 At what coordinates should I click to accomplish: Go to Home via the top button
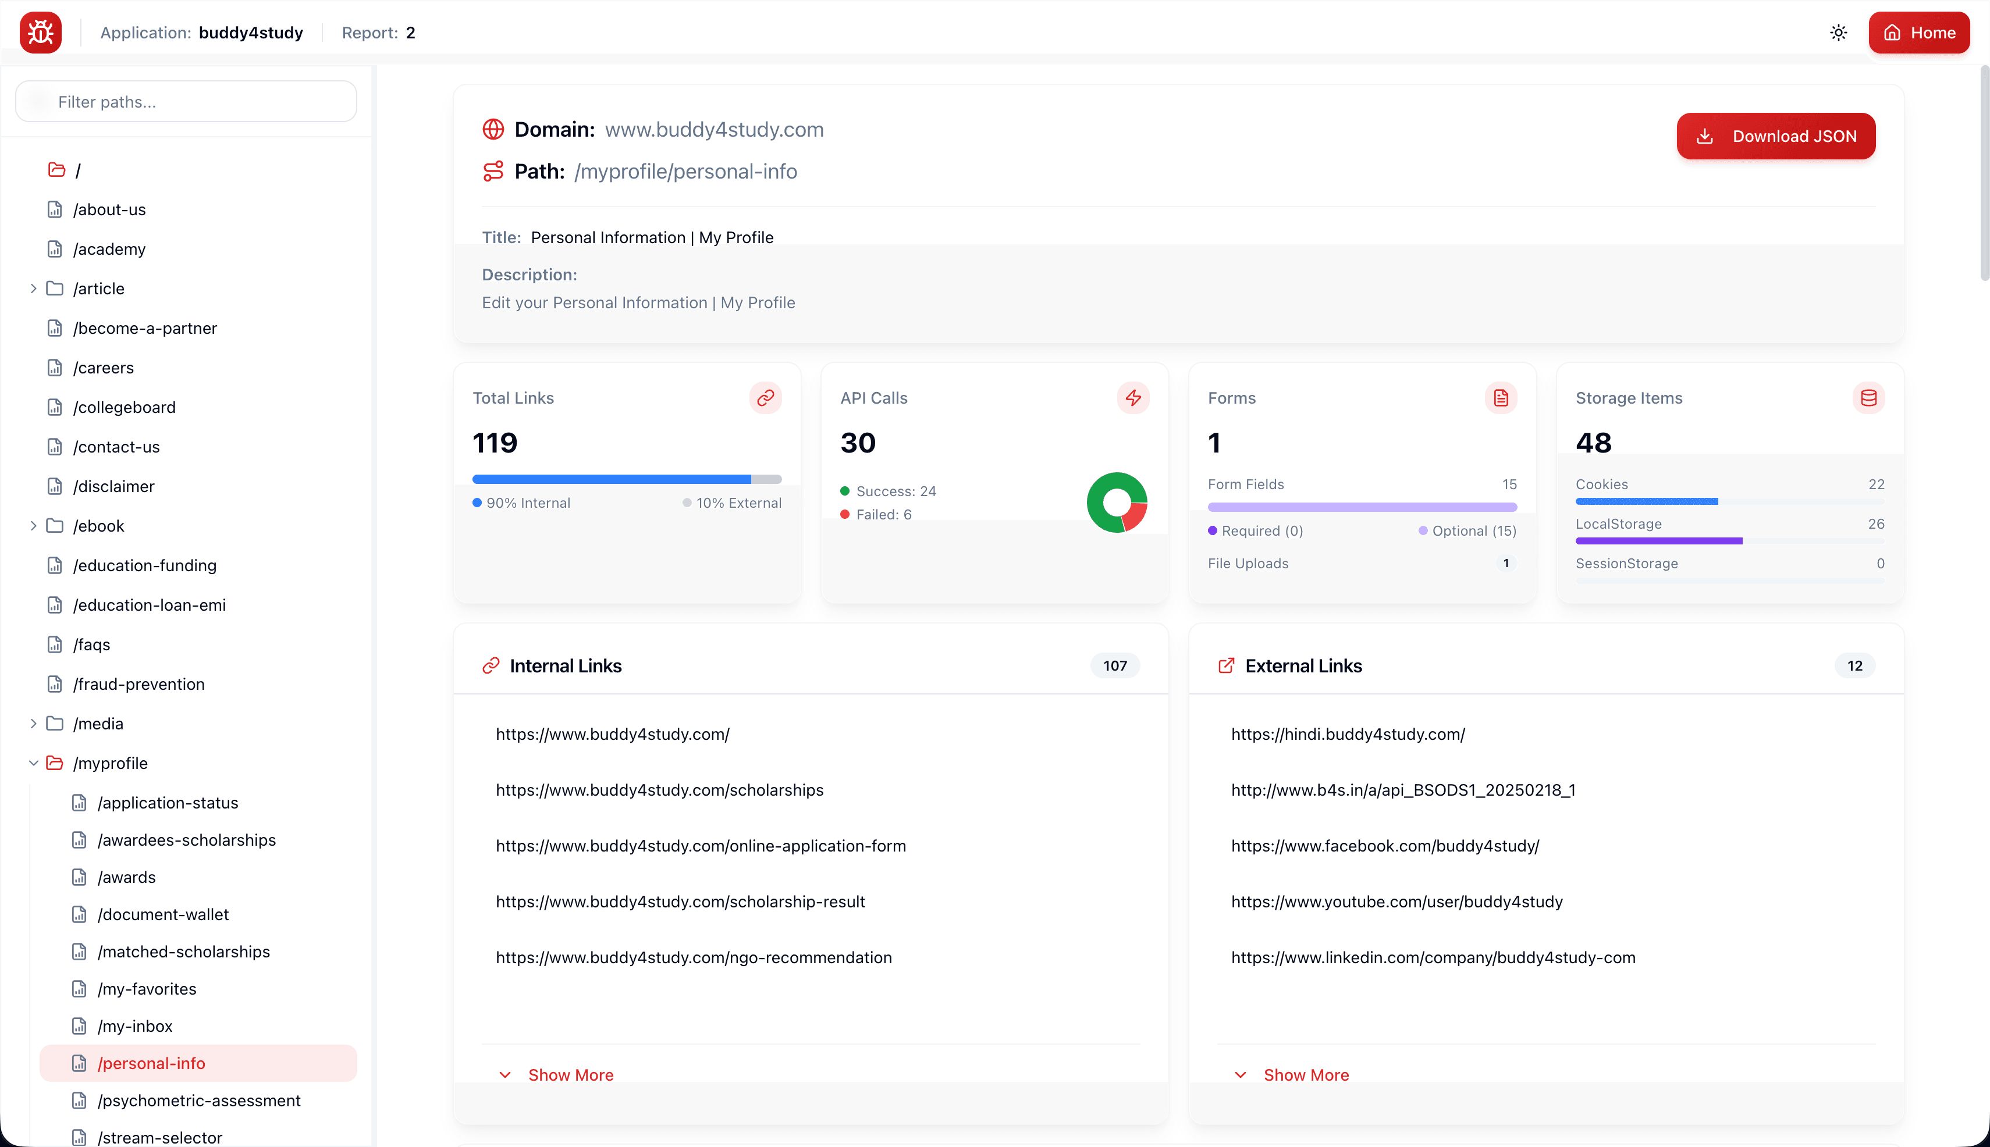1919,33
